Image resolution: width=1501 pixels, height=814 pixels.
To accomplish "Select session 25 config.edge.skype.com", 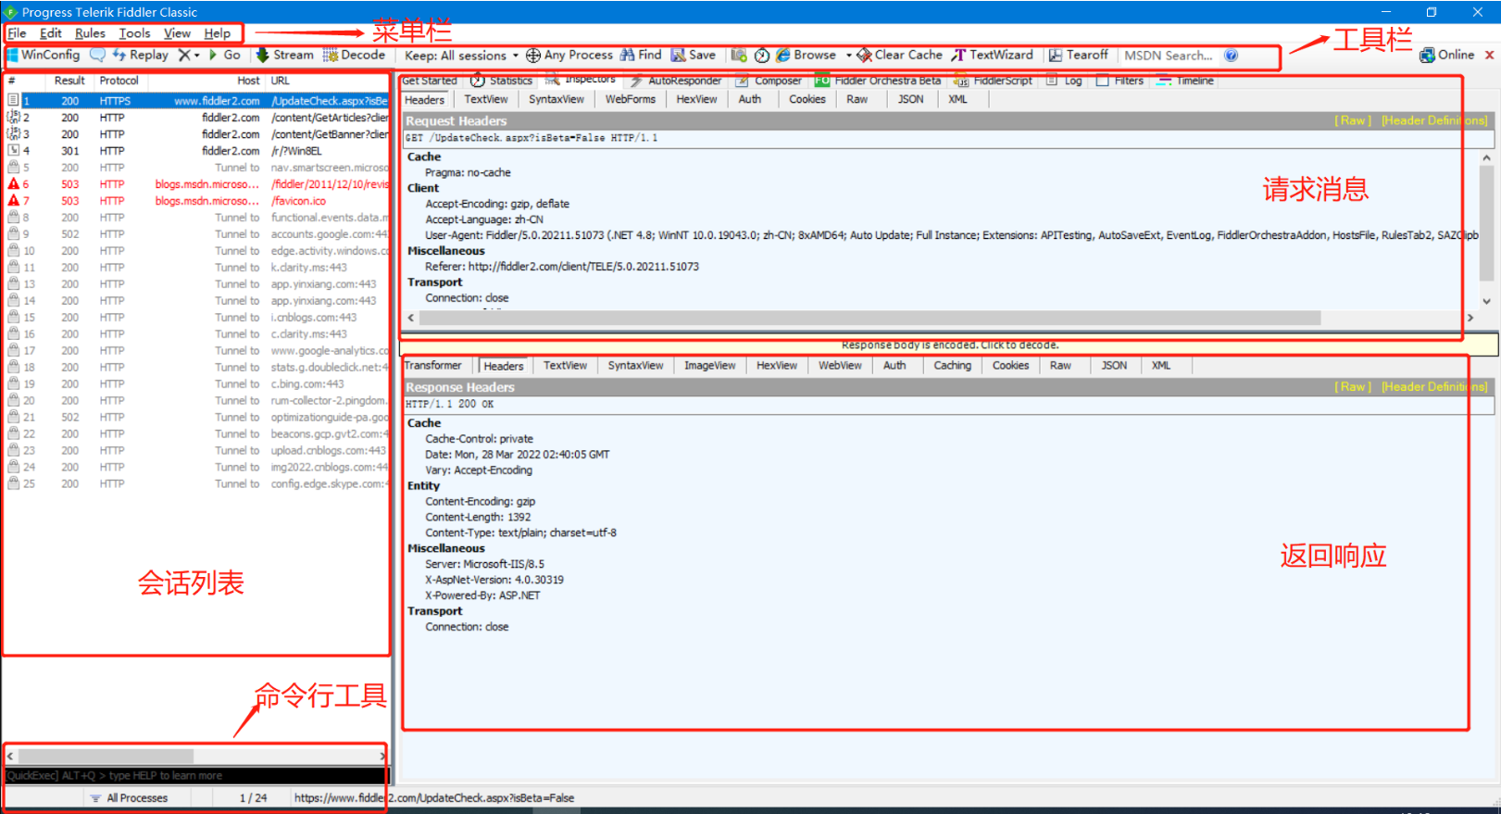I will tap(196, 484).
